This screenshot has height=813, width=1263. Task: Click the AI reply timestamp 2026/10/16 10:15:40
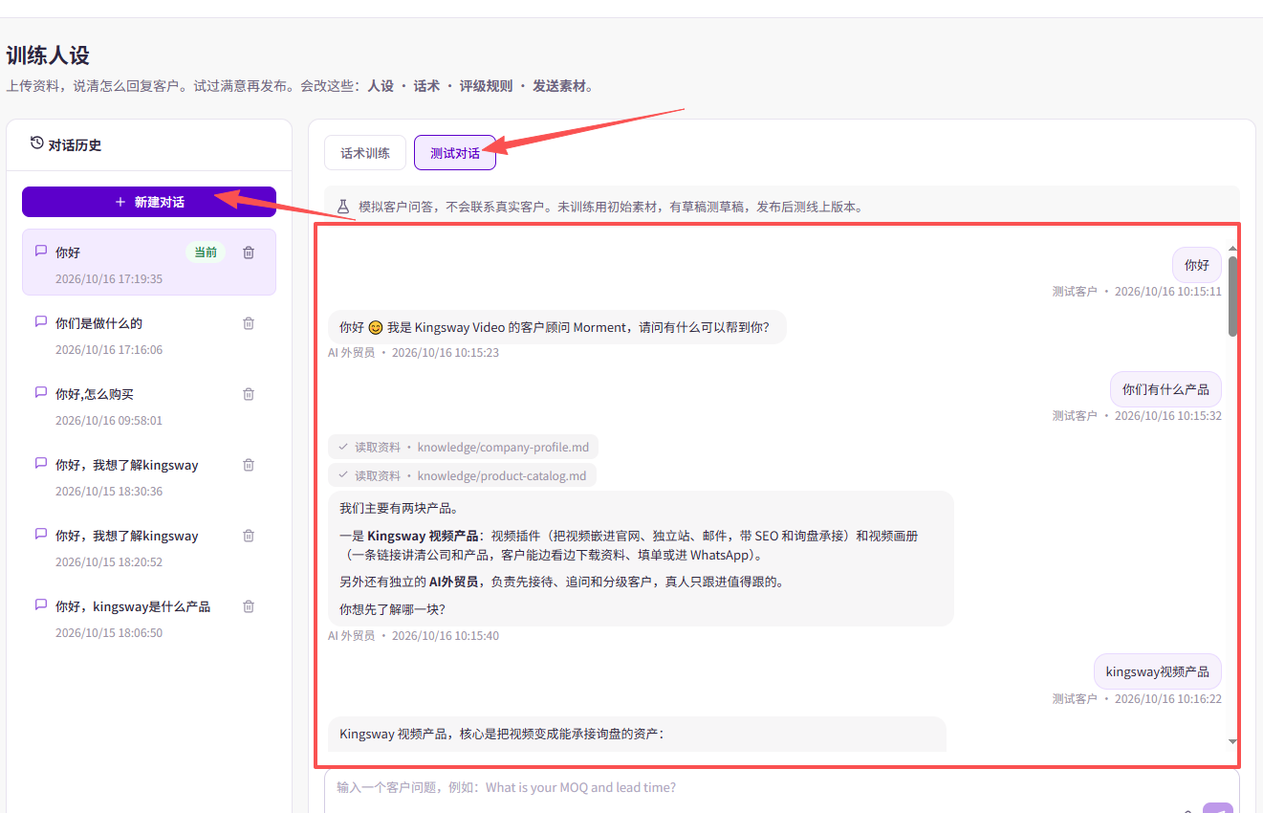446,635
